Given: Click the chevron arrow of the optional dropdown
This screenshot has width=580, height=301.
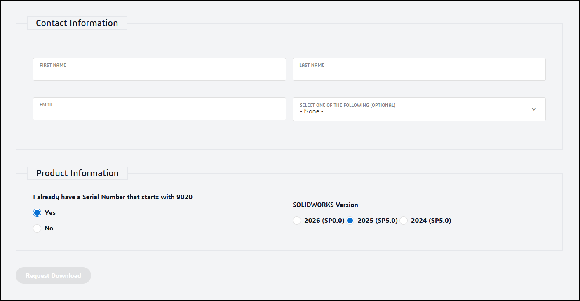Looking at the screenshot, I should [x=534, y=109].
